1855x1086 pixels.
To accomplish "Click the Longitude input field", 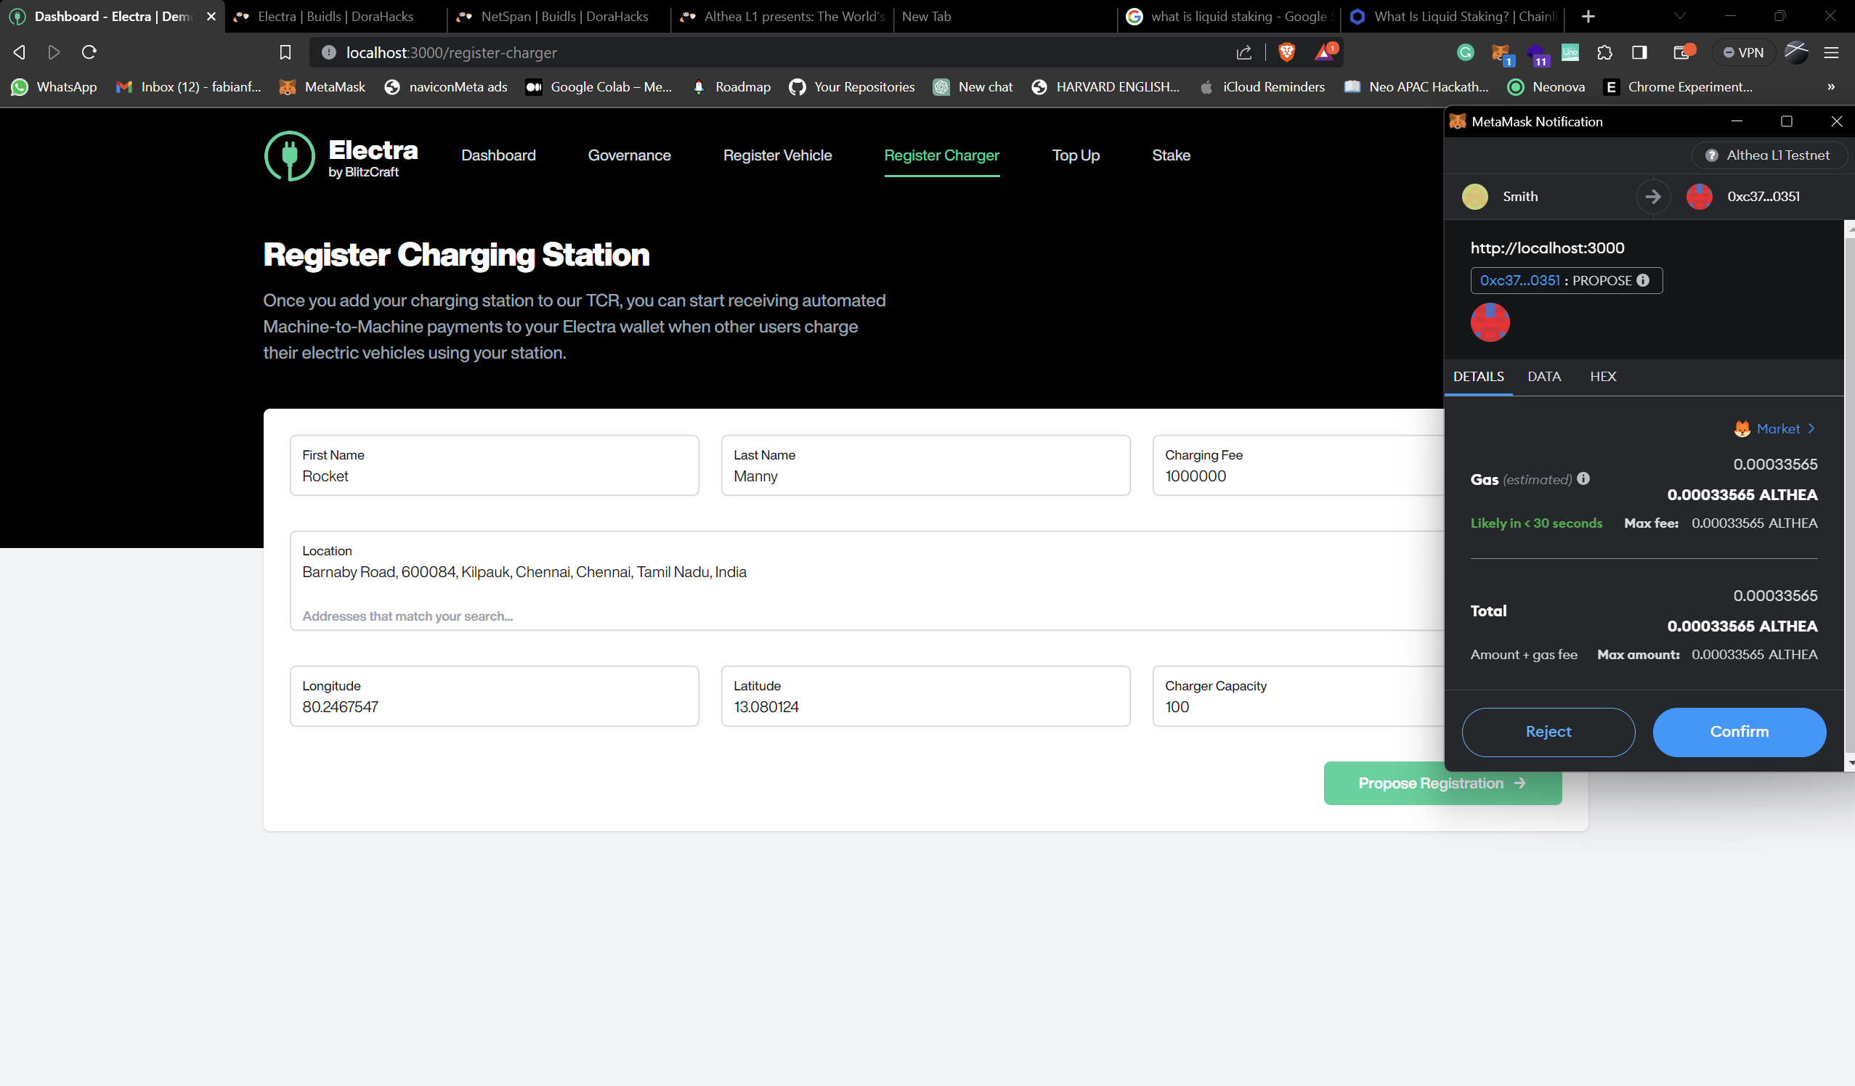I will (494, 697).
